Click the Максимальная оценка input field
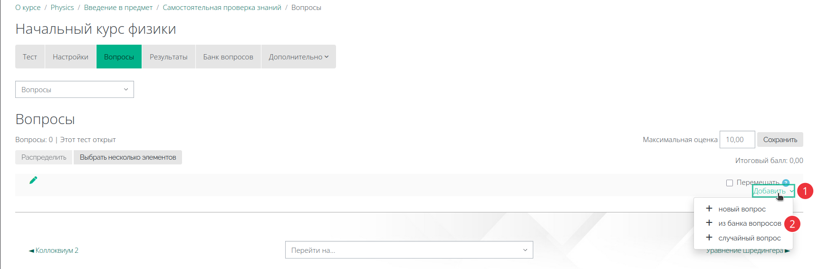The height and width of the screenshot is (269, 818). click(x=737, y=140)
